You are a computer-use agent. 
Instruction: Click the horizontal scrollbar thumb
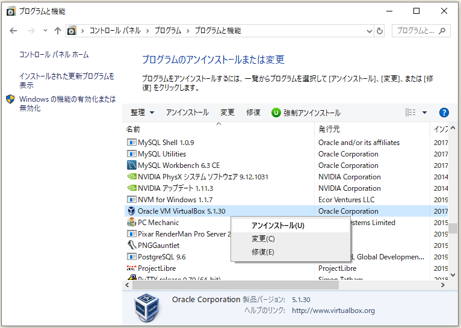click(236, 285)
